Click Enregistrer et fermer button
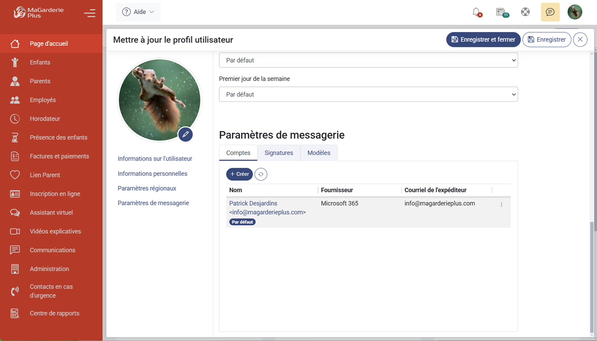The width and height of the screenshot is (597, 341). tap(484, 40)
